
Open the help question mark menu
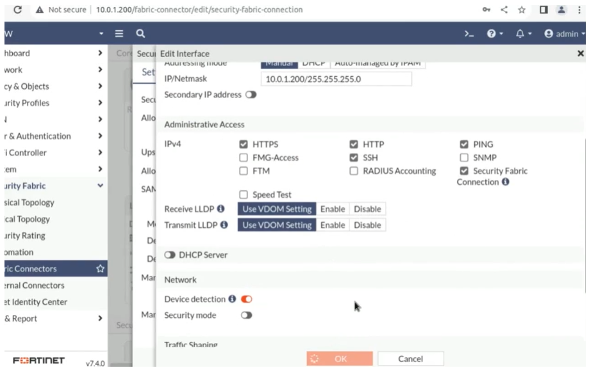494,34
